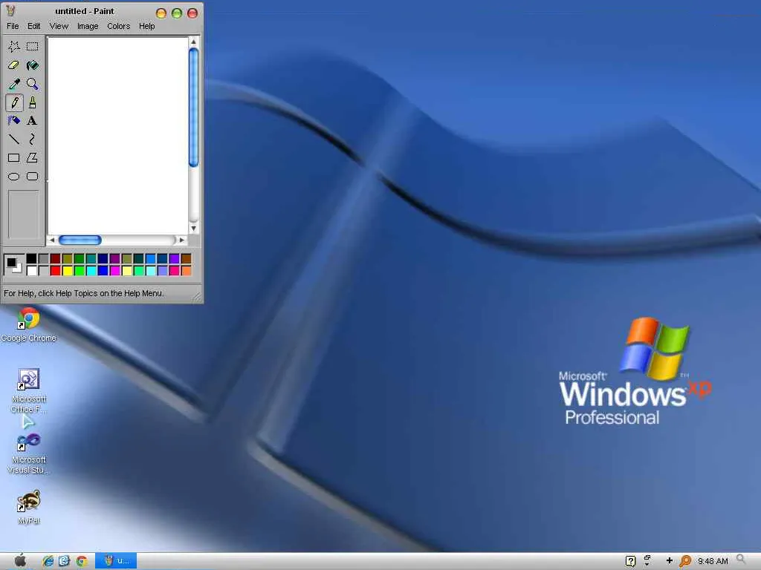The image size is (761, 570).
Task: Open the Colors menu
Action: tap(118, 26)
